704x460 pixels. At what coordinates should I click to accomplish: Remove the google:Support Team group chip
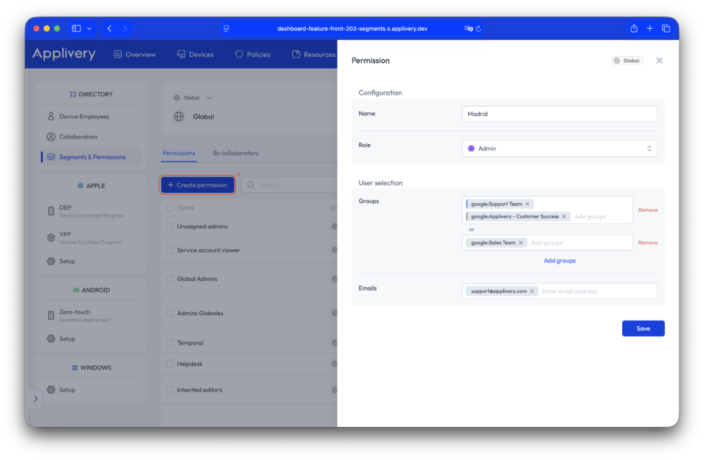click(527, 204)
